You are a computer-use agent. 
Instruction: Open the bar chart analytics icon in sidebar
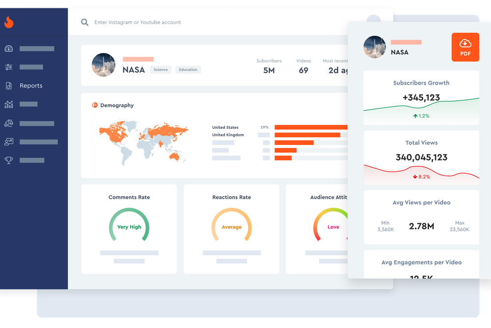9,104
